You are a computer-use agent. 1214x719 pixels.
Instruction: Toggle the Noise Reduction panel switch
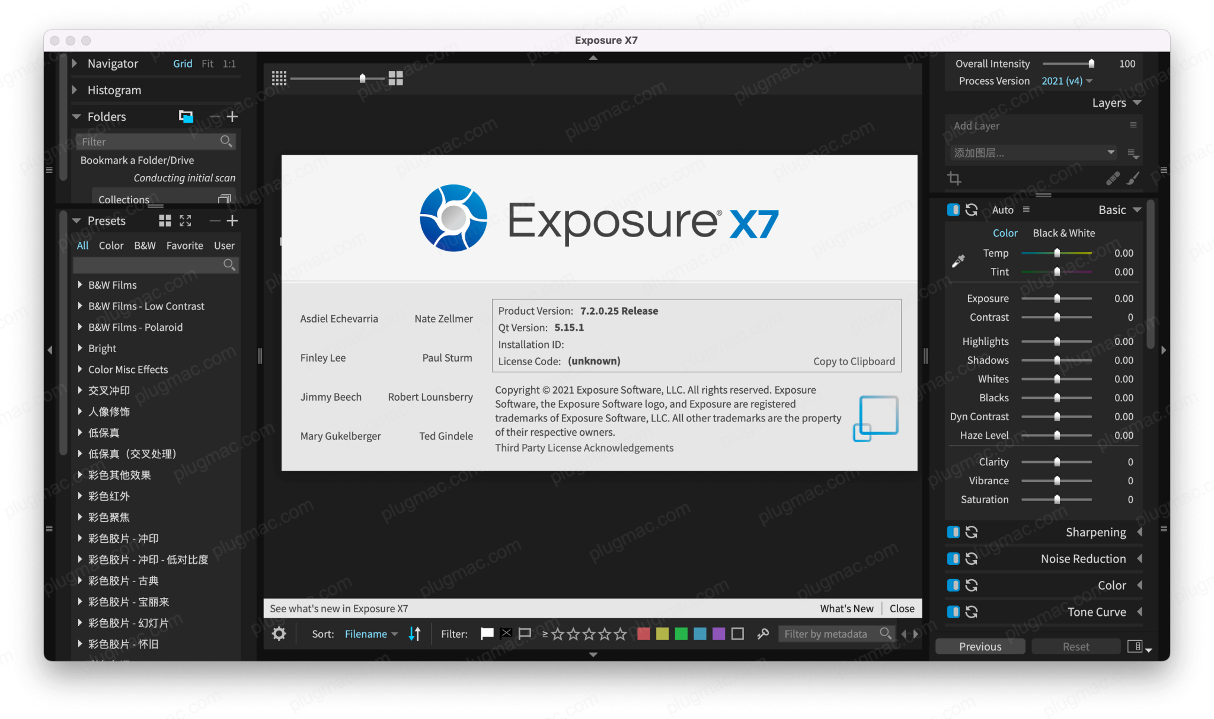[953, 559]
